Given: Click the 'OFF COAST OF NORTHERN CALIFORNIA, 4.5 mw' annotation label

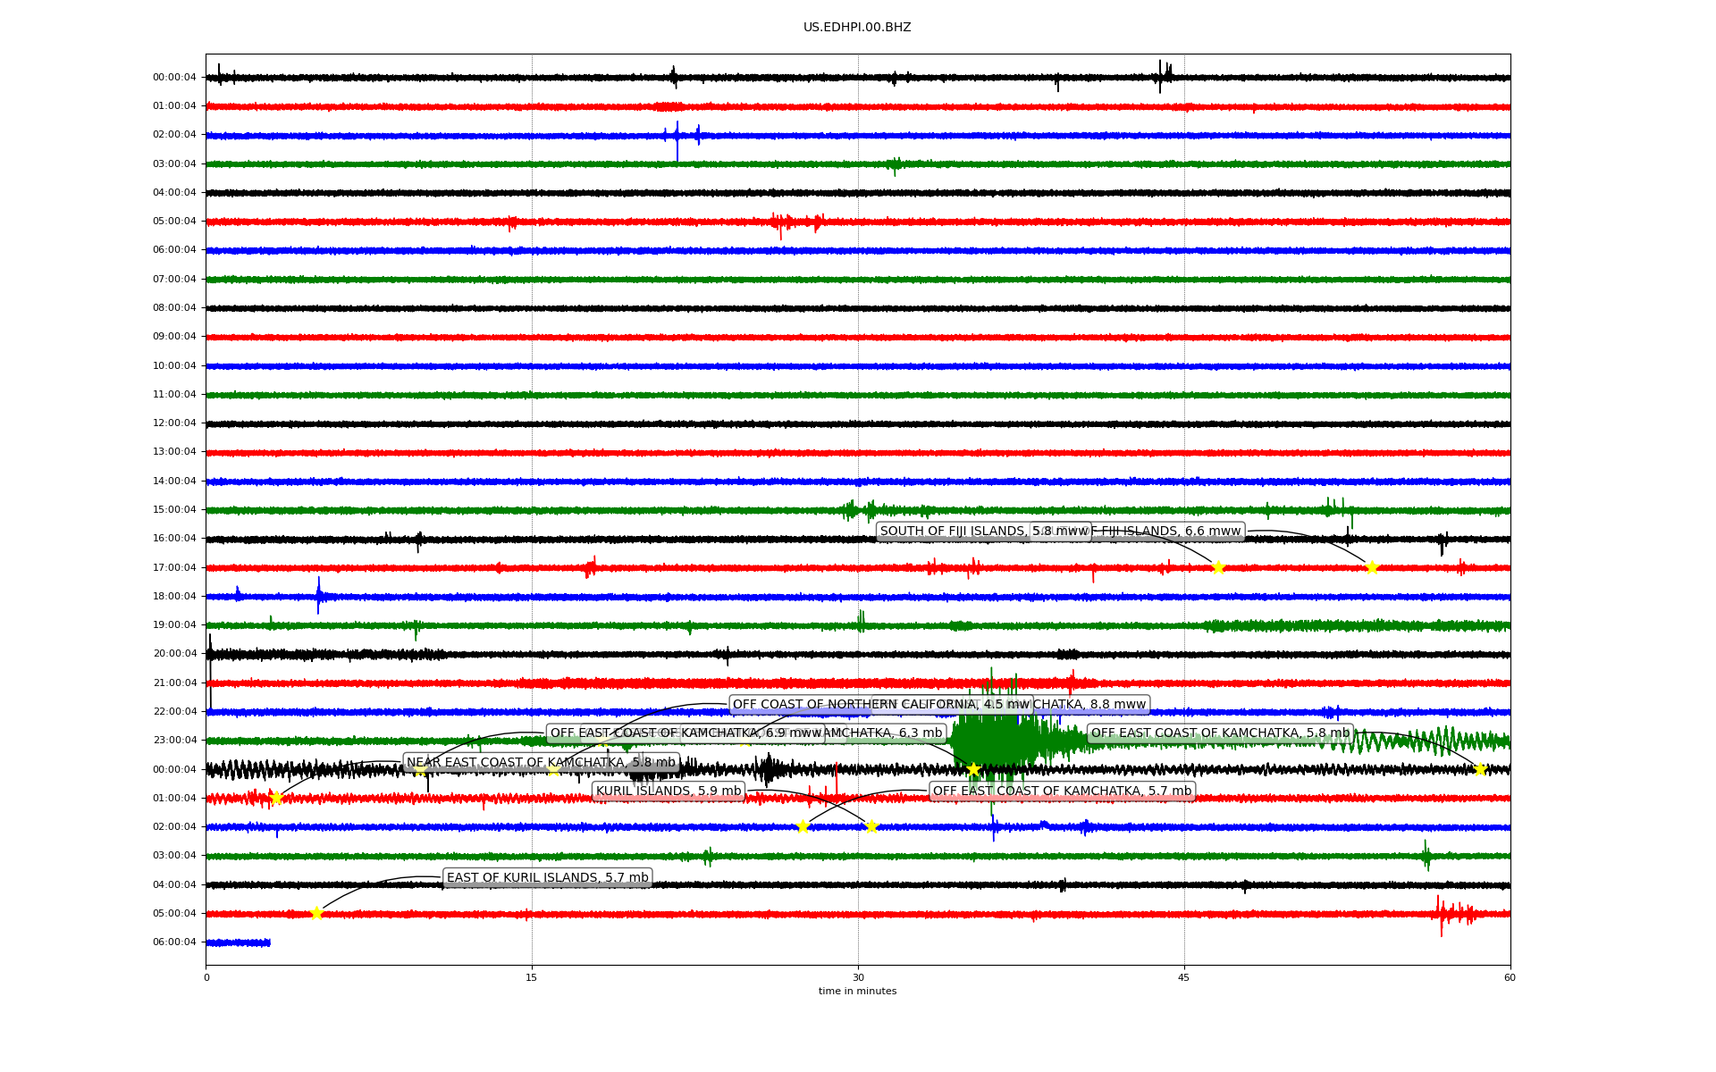Looking at the screenshot, I should [881, 705].
